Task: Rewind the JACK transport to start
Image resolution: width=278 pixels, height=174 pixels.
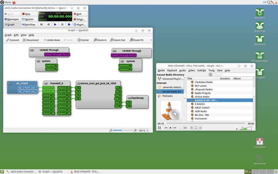Action: coord(41,24)
